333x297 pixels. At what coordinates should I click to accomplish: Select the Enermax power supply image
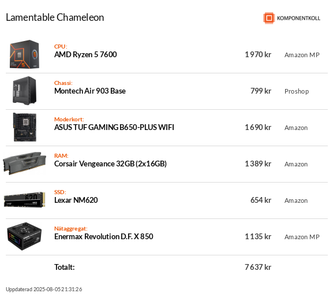pyautogui.click(x=24, y=236)
